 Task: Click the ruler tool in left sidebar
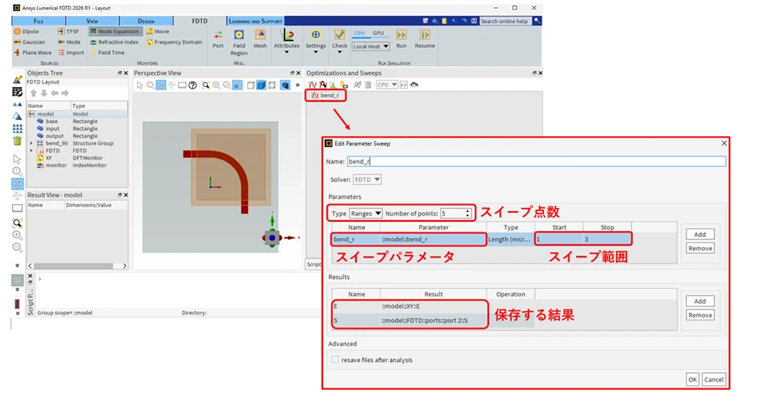(x=17, y=208)
